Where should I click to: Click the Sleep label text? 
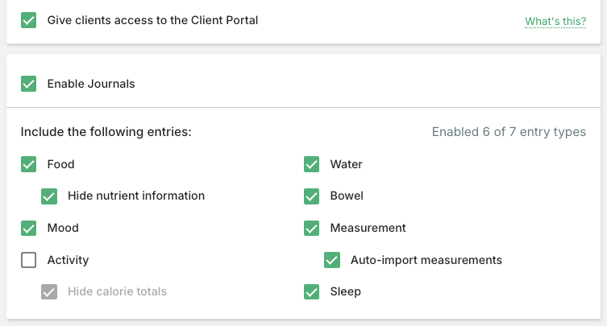pos(345,291)
